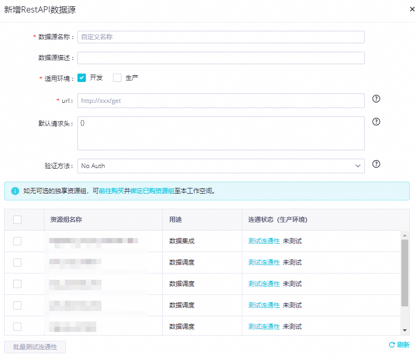This screenshot has height=357, width=415.
Task: Check the checkbox for the first 数据调度 row
Action: [x=17, y=263]
